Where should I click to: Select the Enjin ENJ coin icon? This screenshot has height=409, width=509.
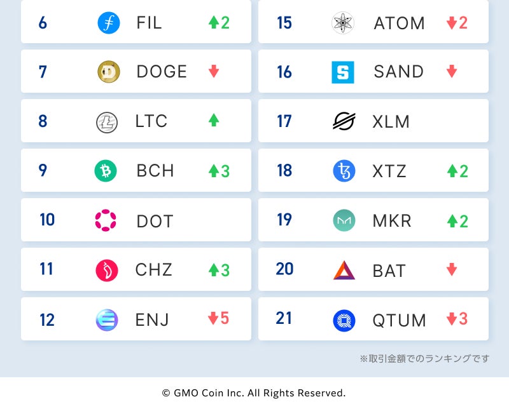pos(107,319)
